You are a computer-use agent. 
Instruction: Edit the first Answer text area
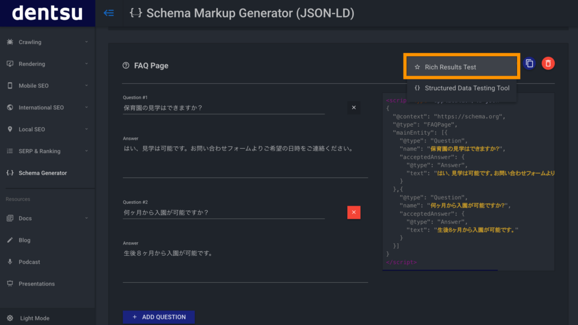[245, 161]
